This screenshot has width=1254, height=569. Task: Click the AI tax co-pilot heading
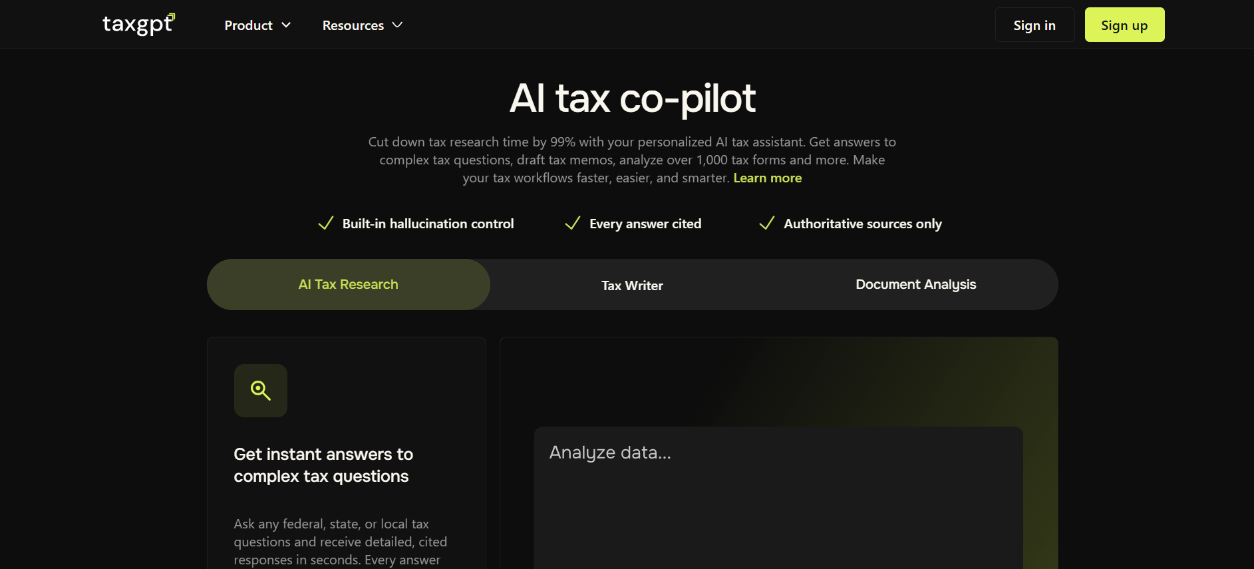[x=633, y=98]
